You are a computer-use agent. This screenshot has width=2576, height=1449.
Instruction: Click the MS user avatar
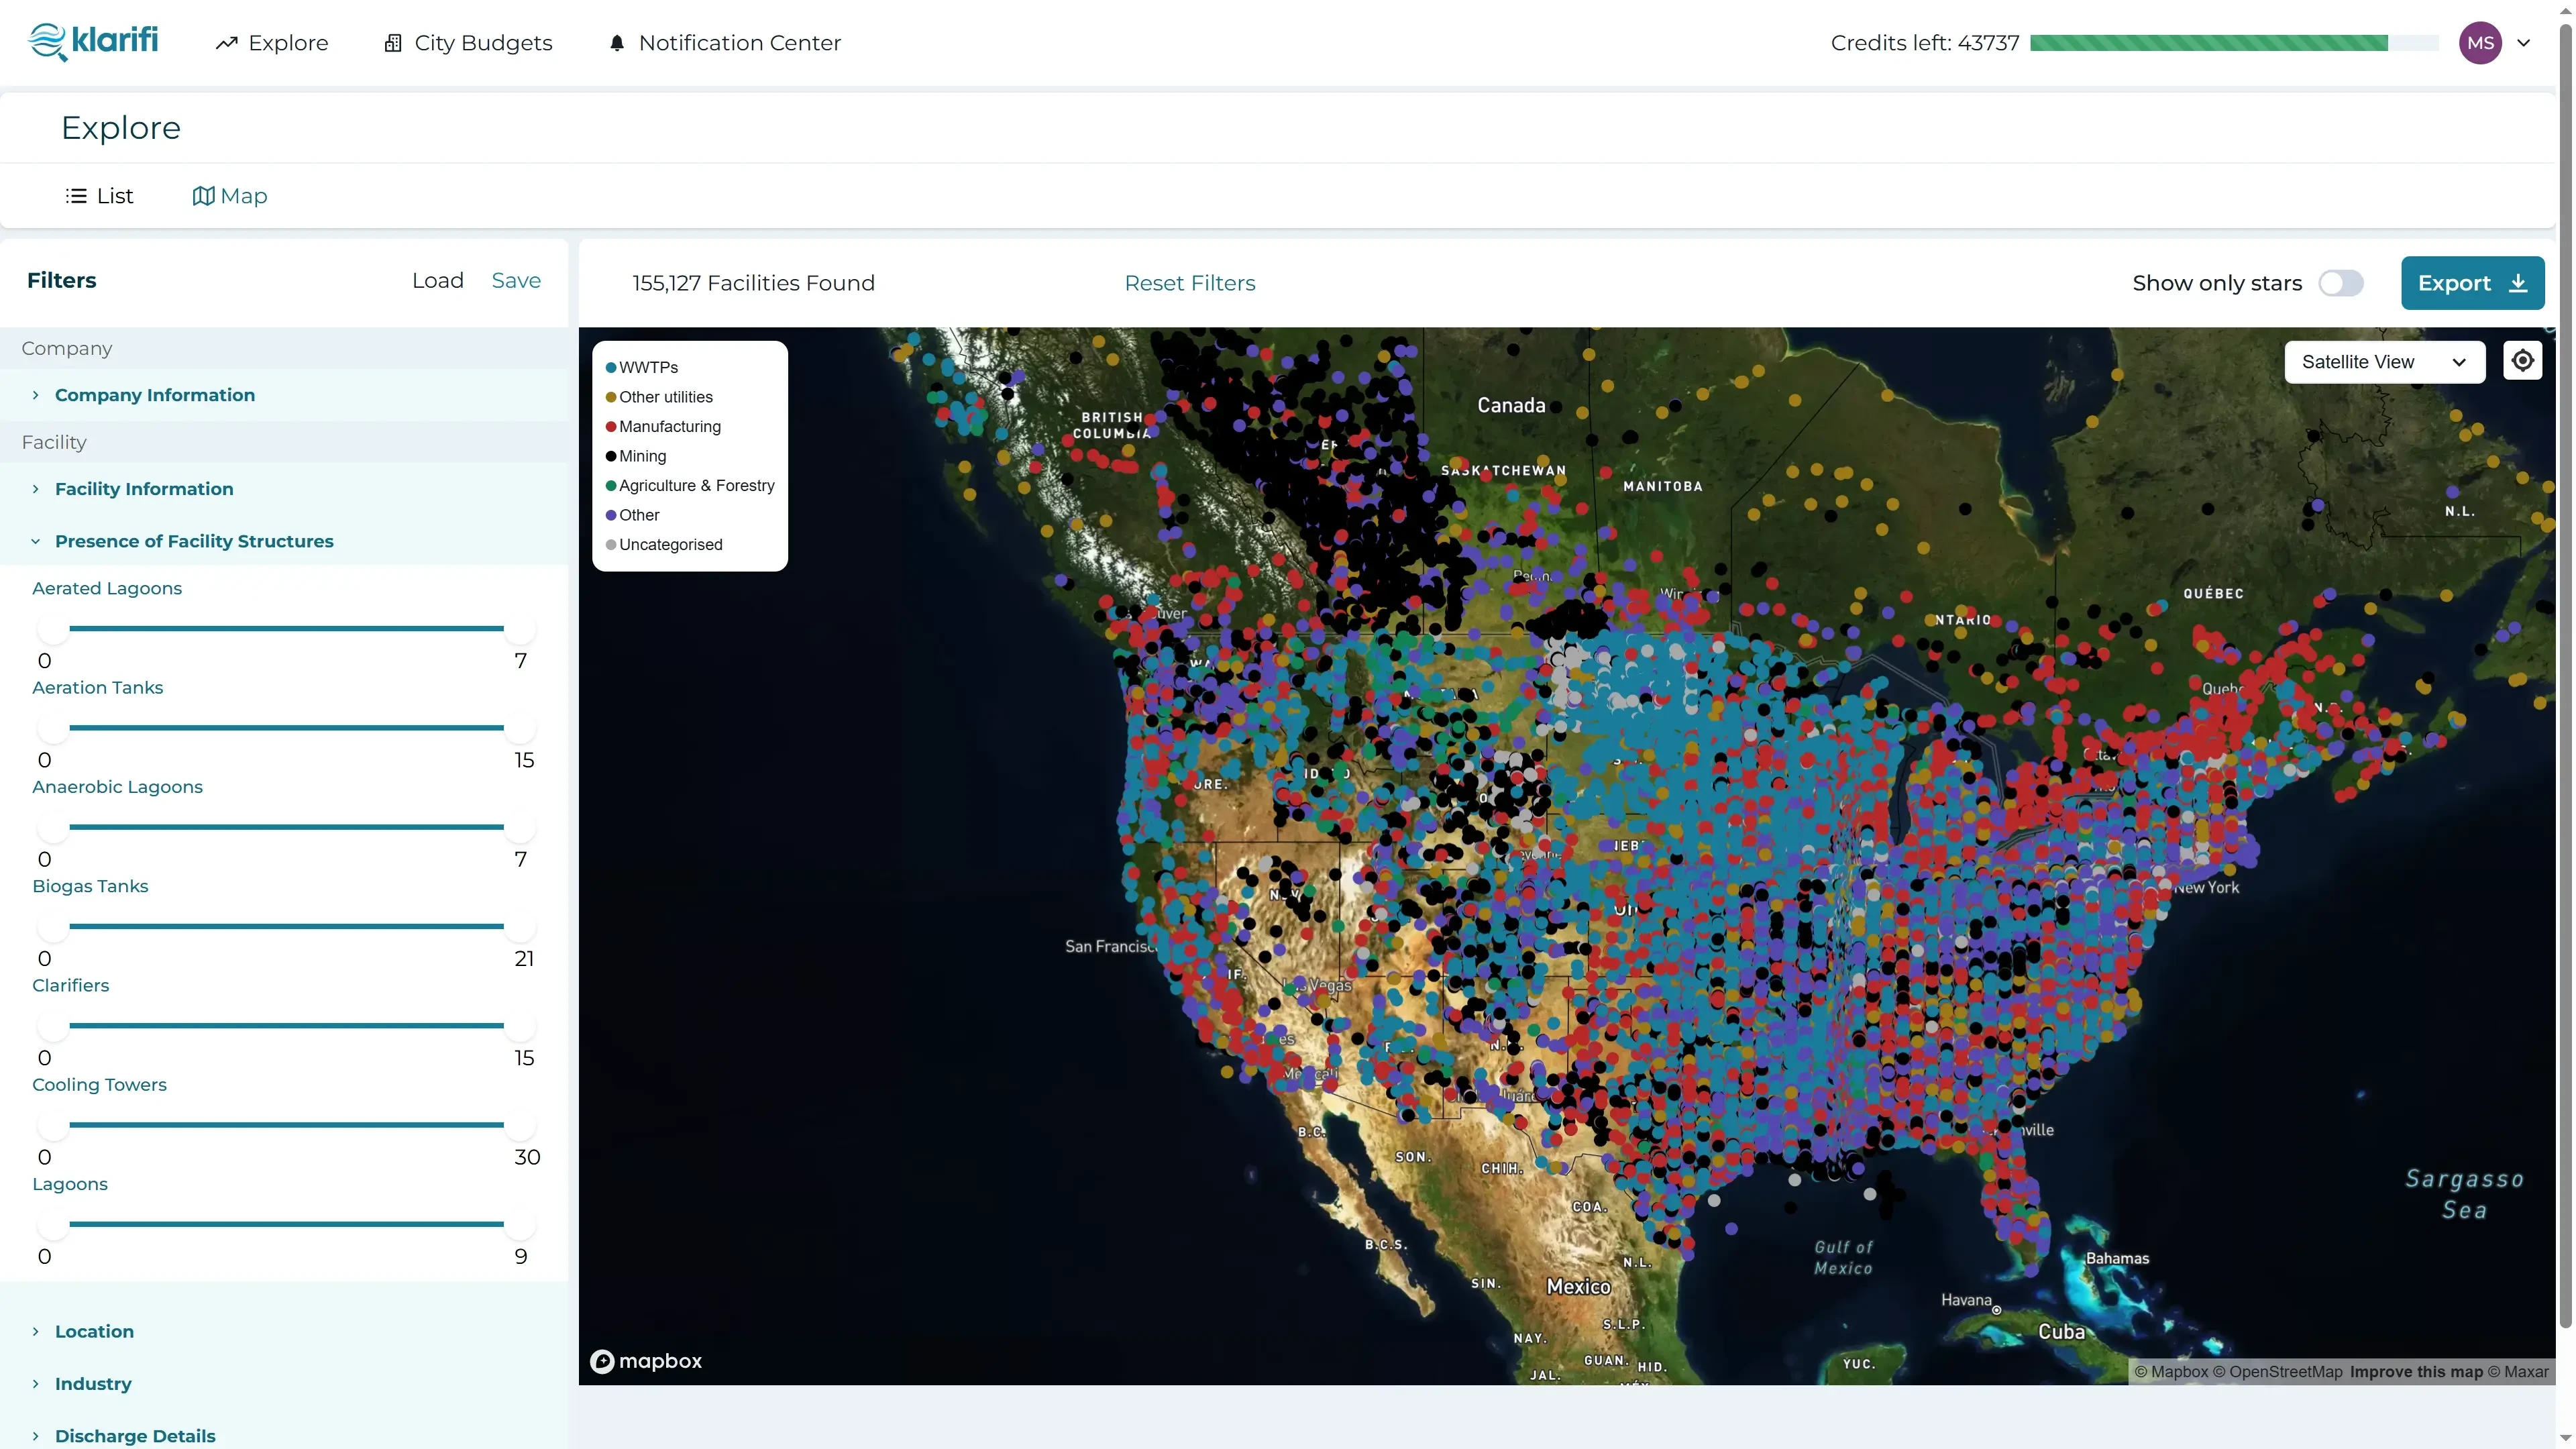click(2480, 43)
